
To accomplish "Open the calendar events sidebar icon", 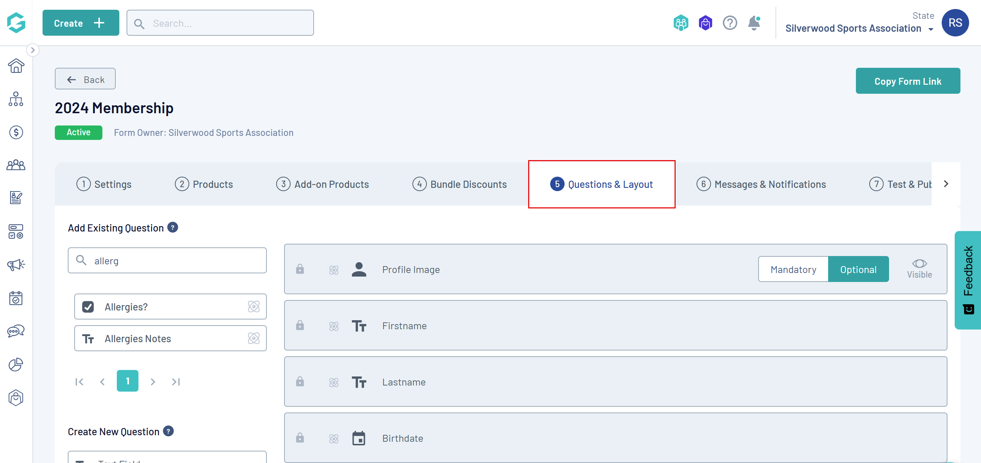I will (x=16, y=298).
